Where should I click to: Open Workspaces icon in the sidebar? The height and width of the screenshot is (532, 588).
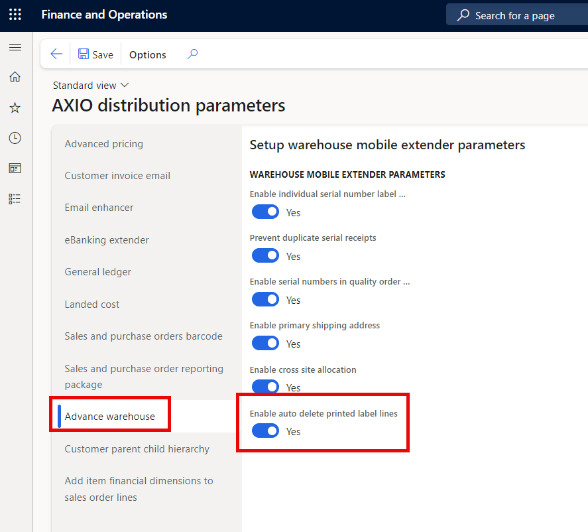click(15, 168)
